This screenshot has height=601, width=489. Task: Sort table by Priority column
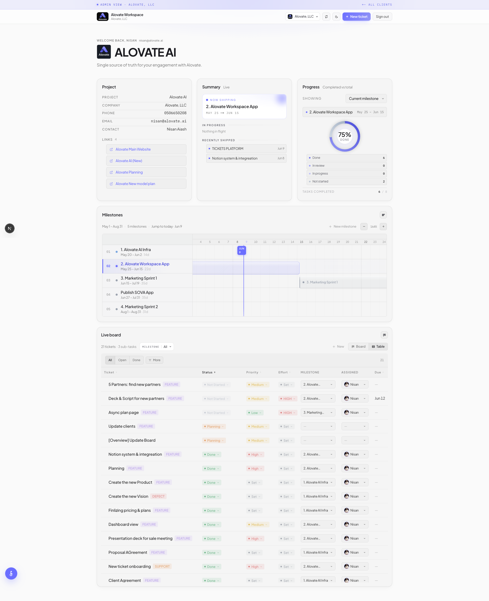pos(253,372)
